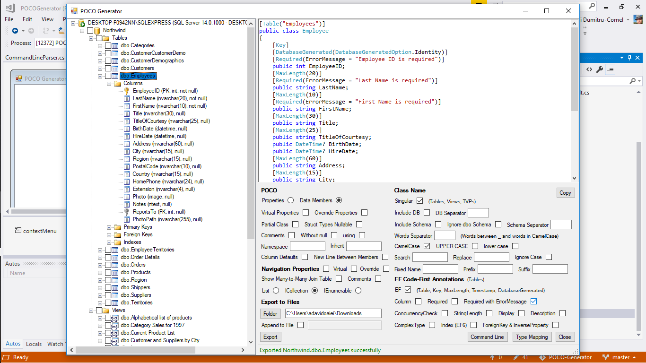Collapse the Tables folder node
This screenshot has width=646, height=363.
(91, 38)
